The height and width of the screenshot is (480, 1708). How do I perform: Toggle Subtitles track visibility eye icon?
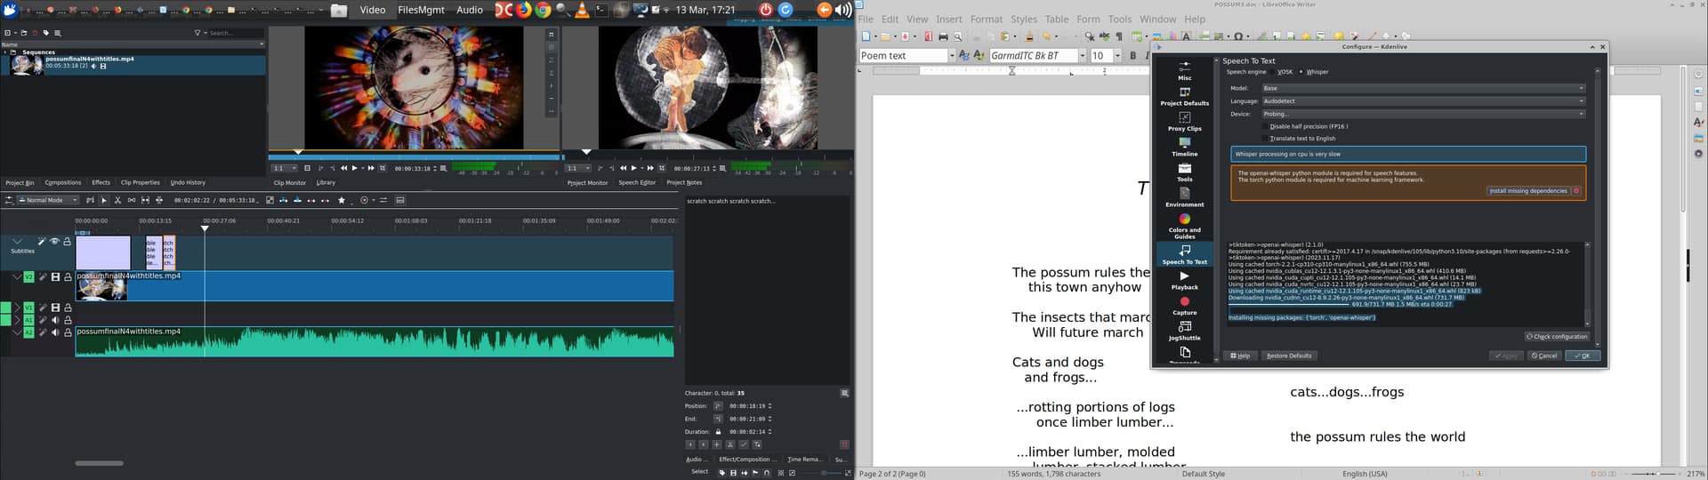[54, 241]
